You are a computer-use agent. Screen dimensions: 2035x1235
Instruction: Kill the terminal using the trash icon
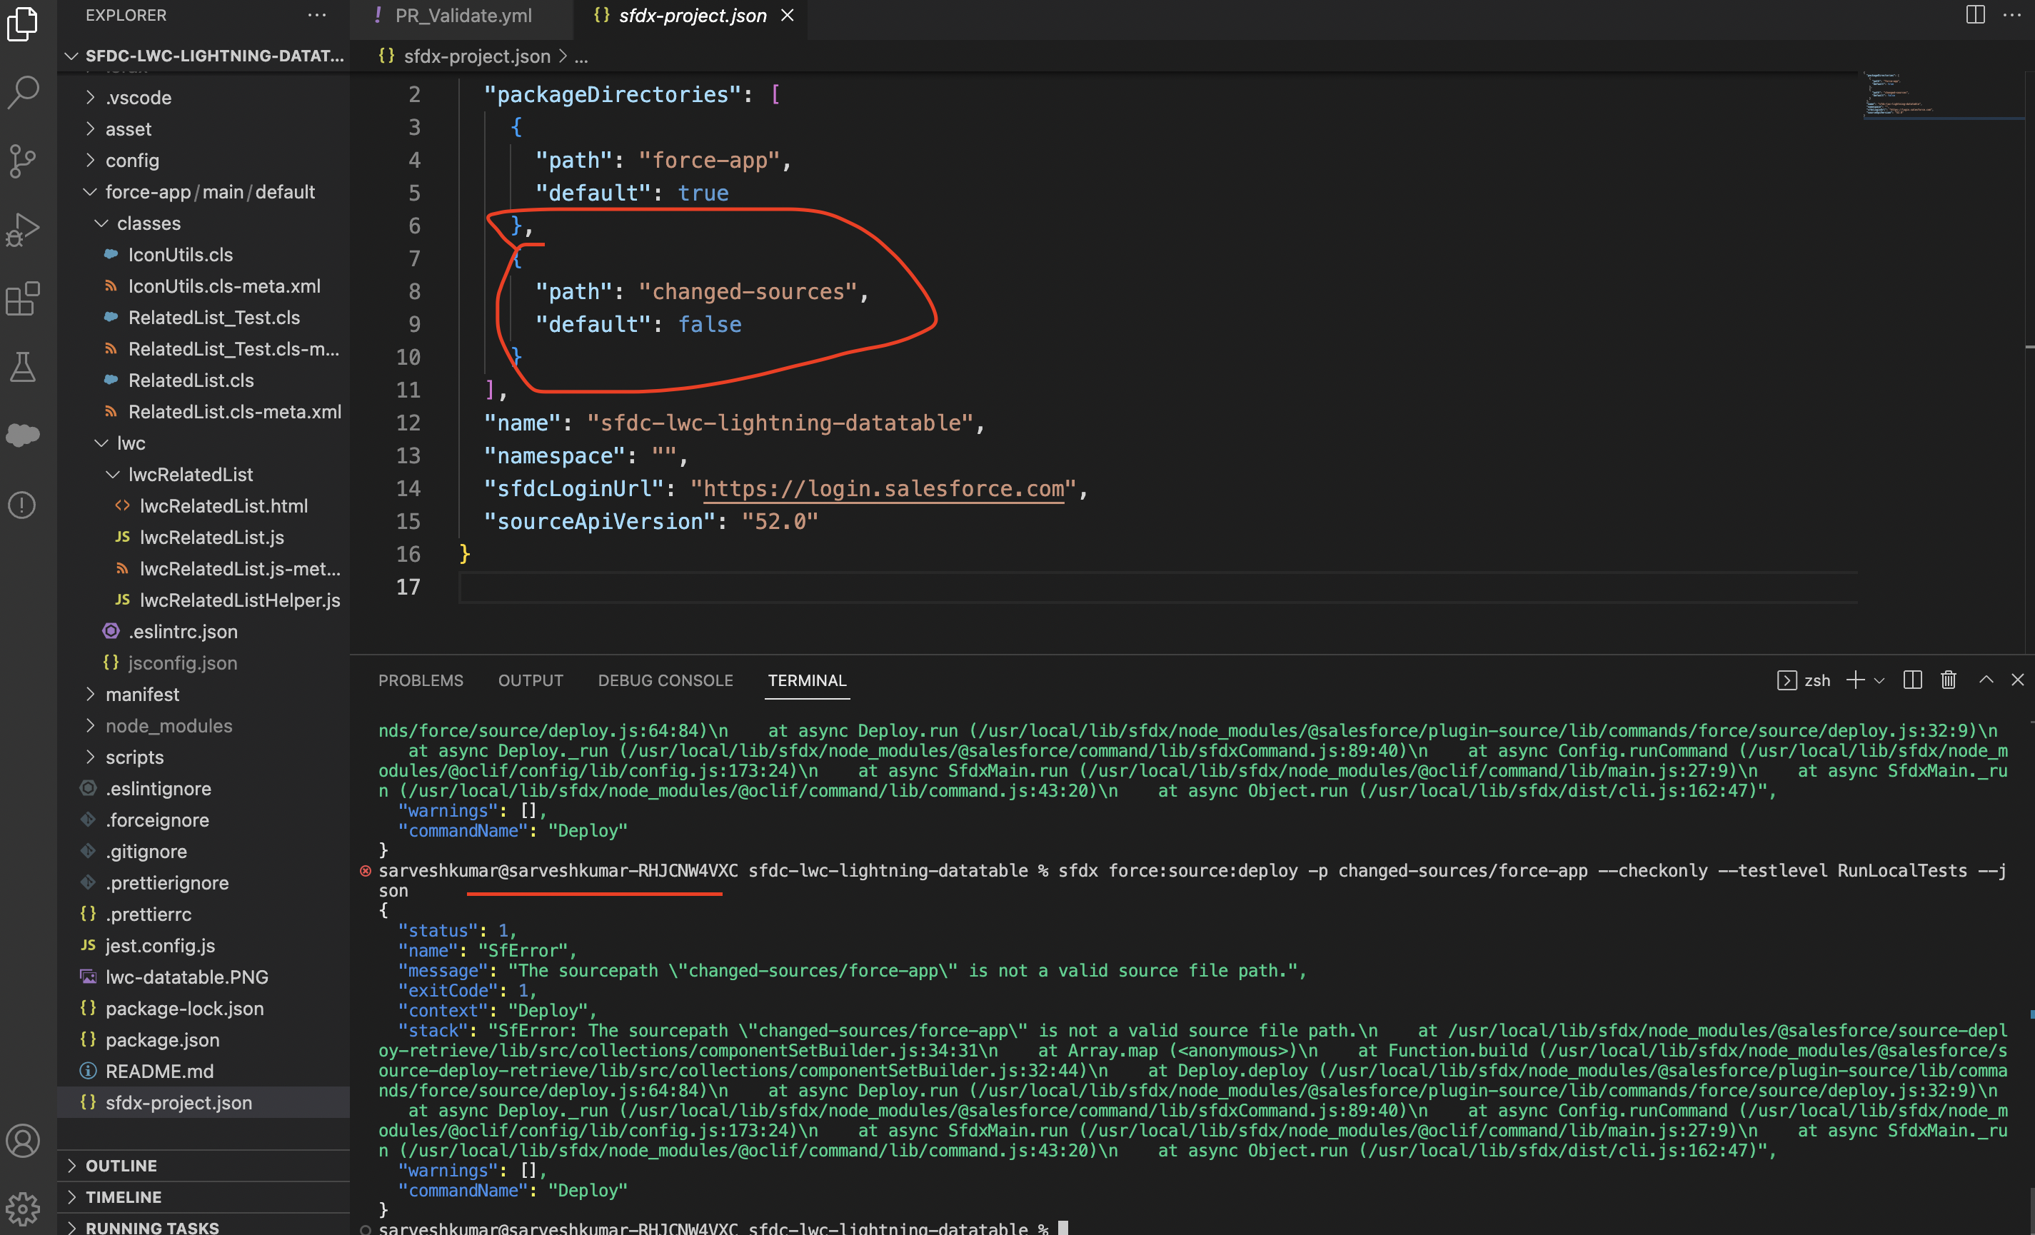[x=1949, y=680]
